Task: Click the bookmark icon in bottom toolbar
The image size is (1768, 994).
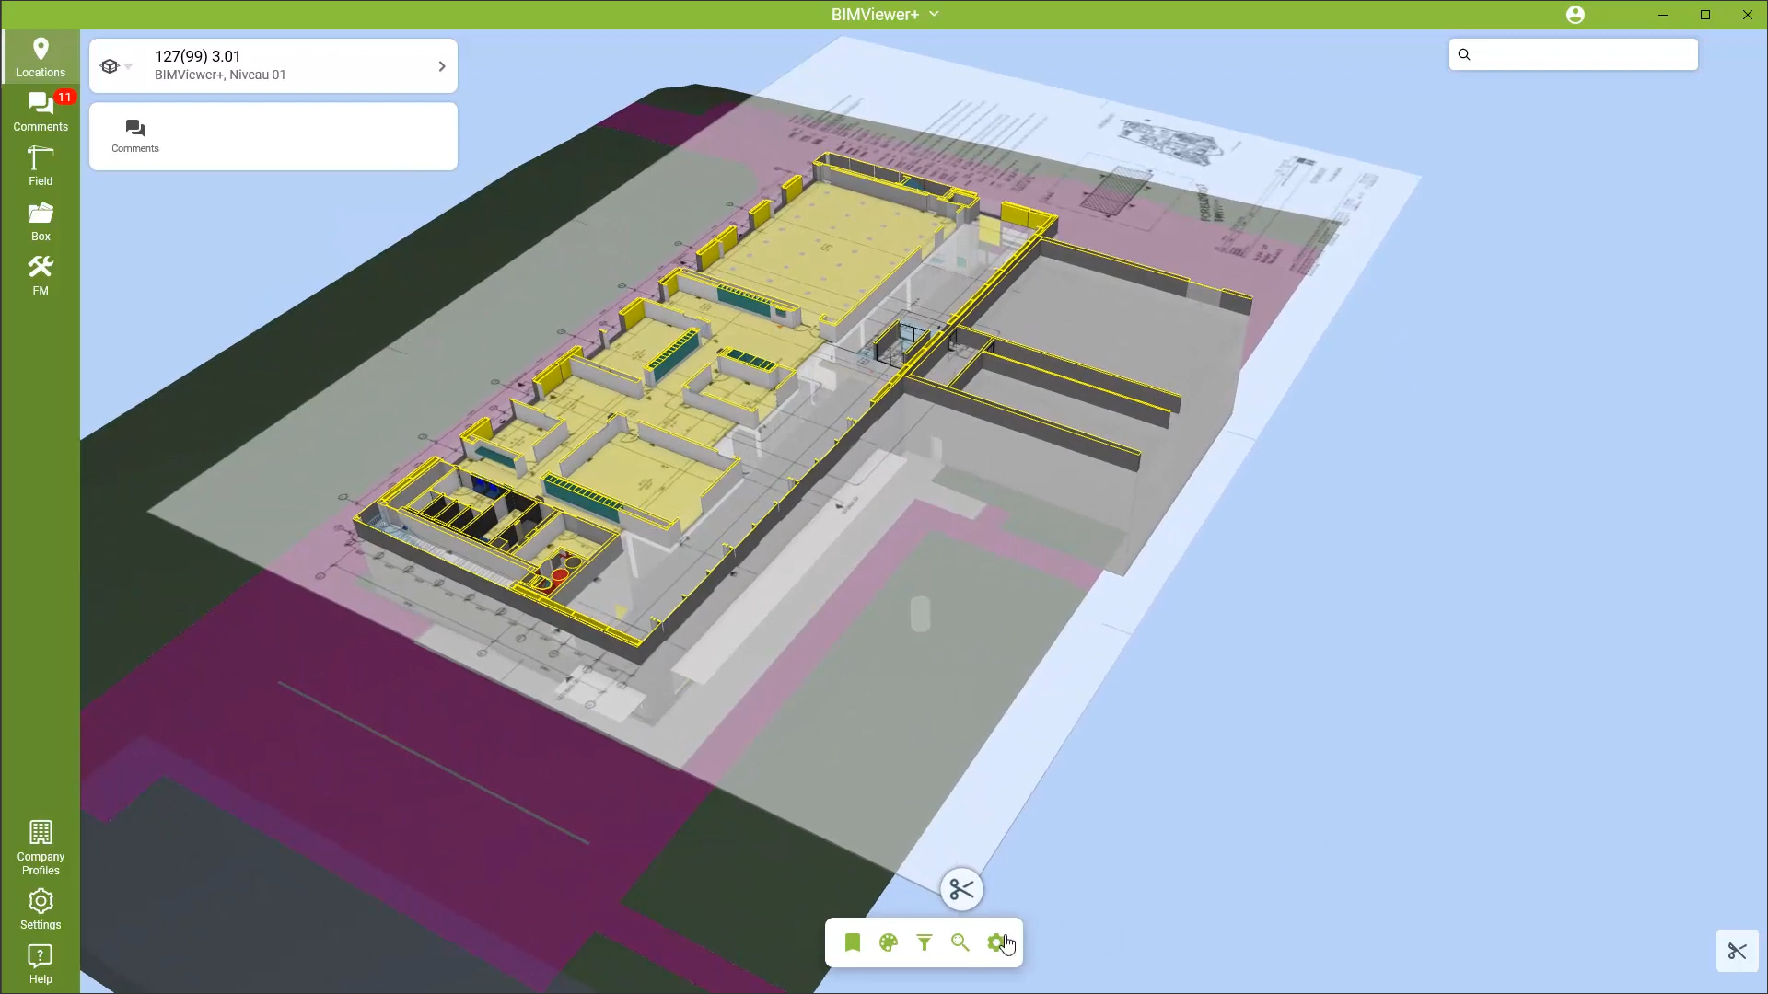Action: point(852,942)
